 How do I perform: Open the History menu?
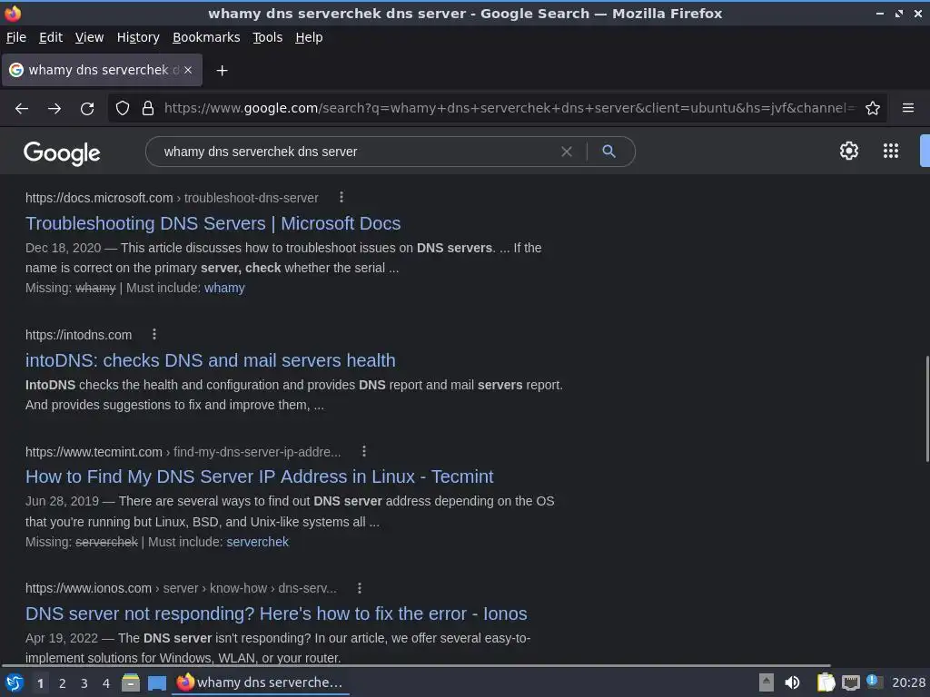click(x=138, y=37)
